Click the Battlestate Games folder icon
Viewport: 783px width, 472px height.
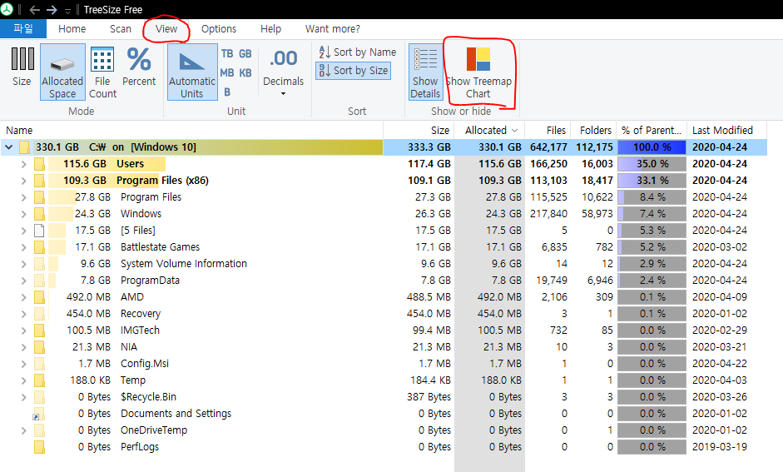[x=39, y=247]
